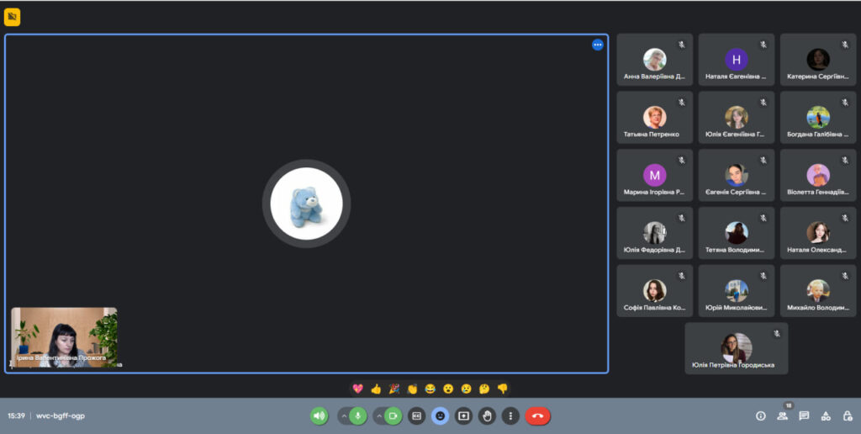This screenshot has width=861, height=434.
Task: Click the red leave call button
Action: (538, 415)
